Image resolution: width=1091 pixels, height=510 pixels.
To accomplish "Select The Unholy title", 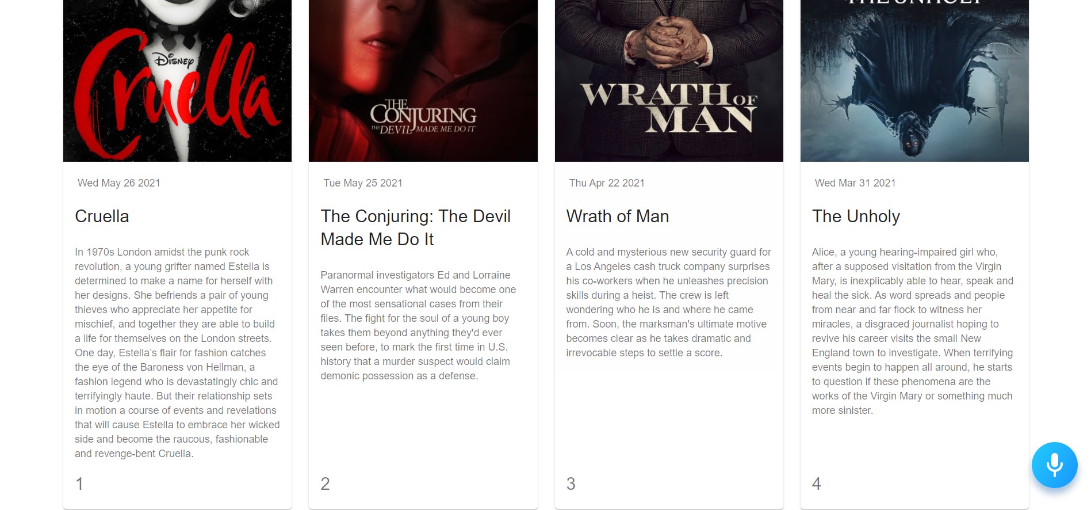I will click(856, 216).
